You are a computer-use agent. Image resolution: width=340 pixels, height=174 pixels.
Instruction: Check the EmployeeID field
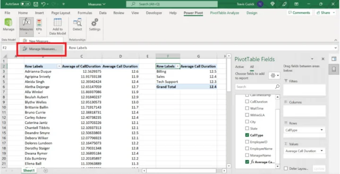(247, 142)
